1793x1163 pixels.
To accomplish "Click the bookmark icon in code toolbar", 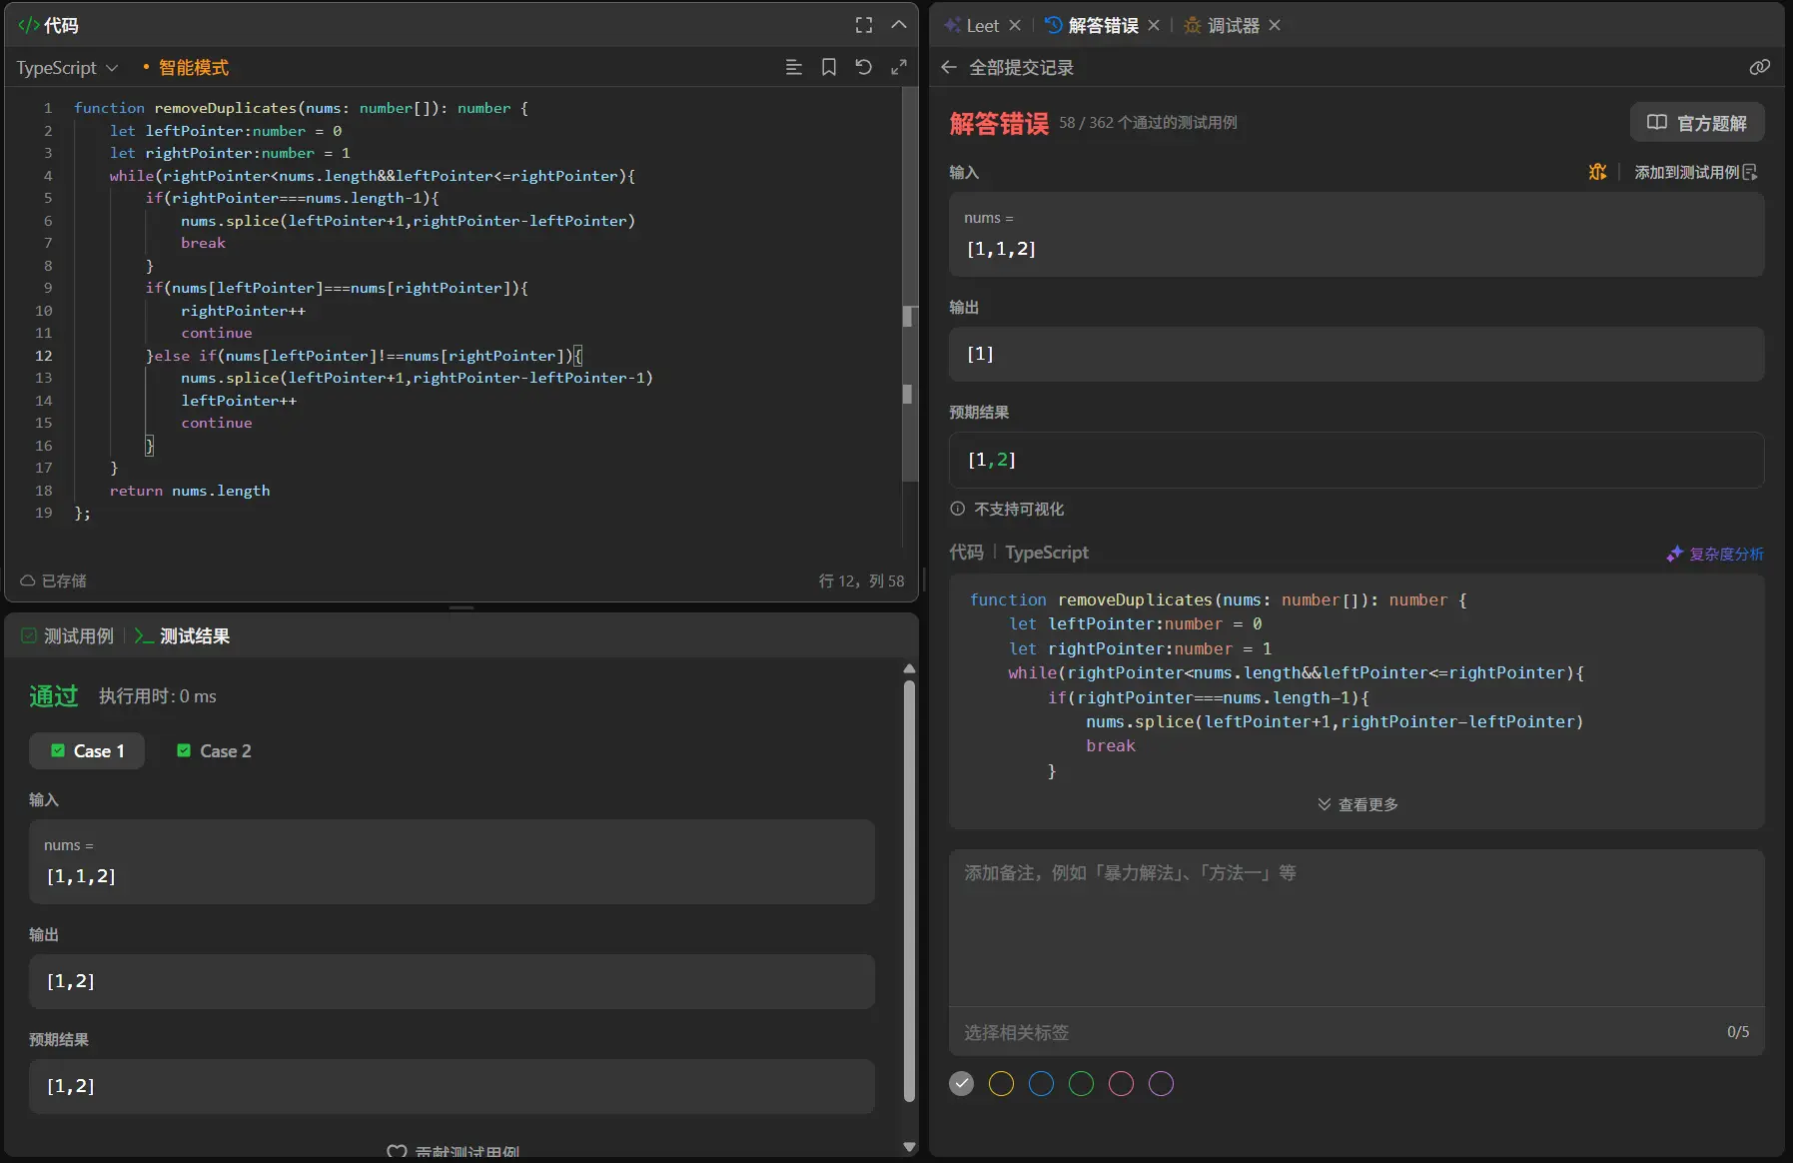I will click(x=829, y=67).
